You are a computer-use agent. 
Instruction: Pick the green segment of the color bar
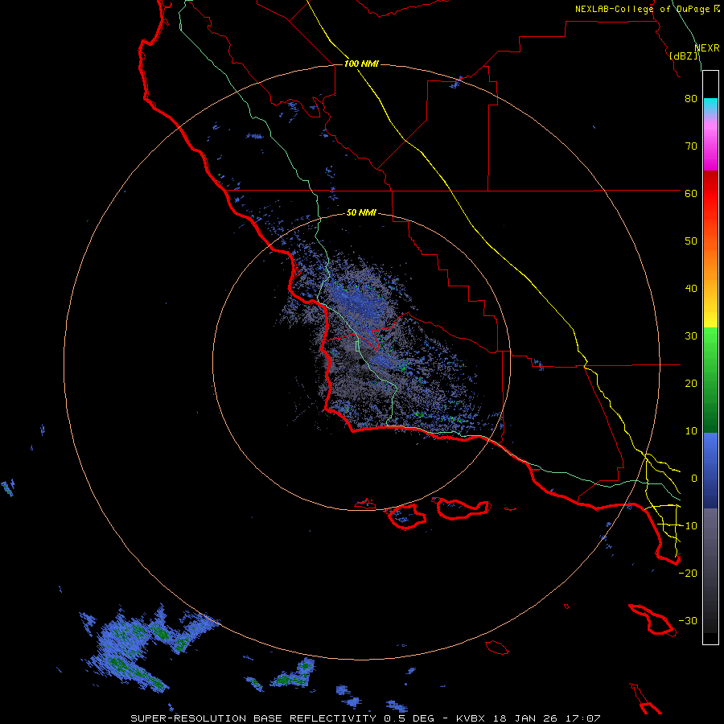coord(710,380)
